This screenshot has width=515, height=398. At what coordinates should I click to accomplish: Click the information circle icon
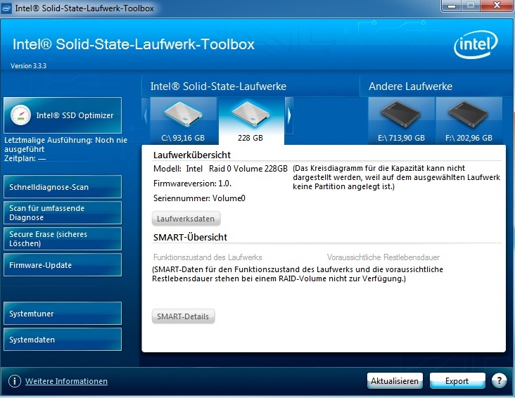tap(15, 381)
